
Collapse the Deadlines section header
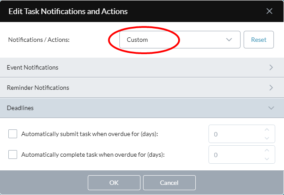(x=142, y=108)
